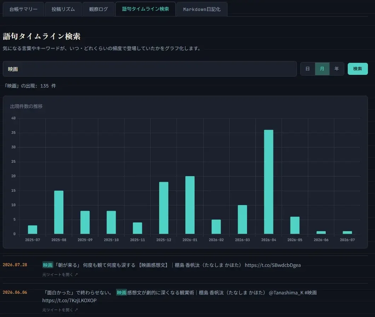This screenshot has height=317, width=375.
Task: Click the x-axis label 2025-12
Action: 163,240
